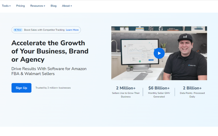Click 'Trusted by 2 million+ businesses' text
218x136 pixels.
coord(53,88)
